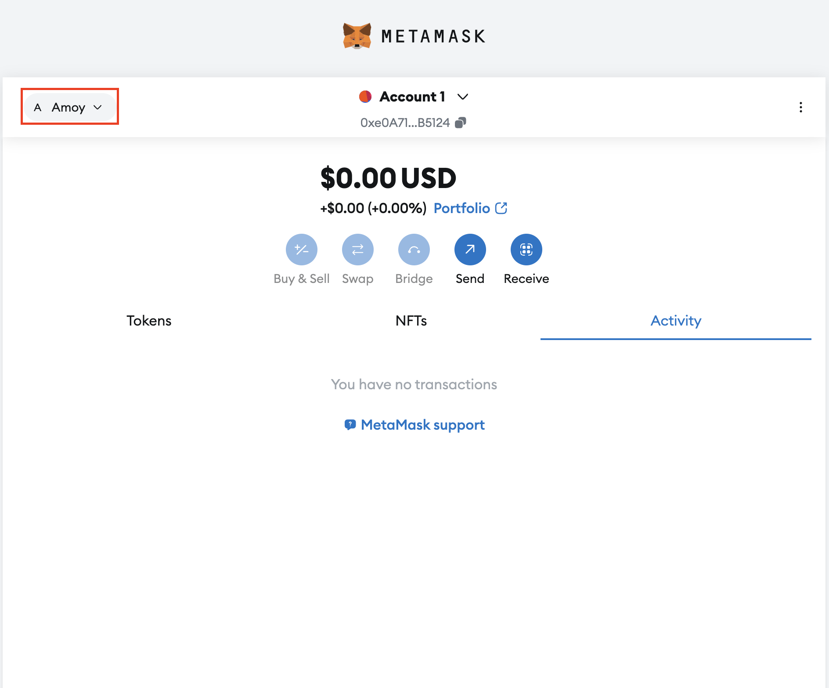This screenshot has height=688, width=829.
Task: Click the Account 1 avatar icon
Action: coord(365,97)
